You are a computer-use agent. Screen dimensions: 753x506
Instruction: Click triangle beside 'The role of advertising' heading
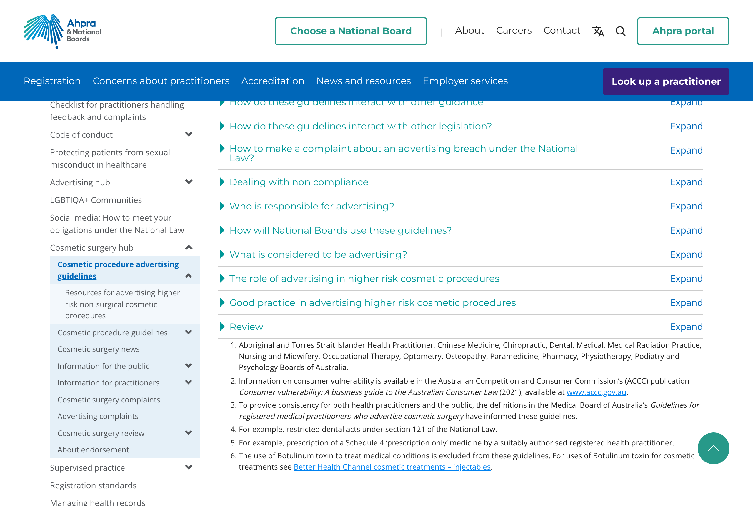222,279
